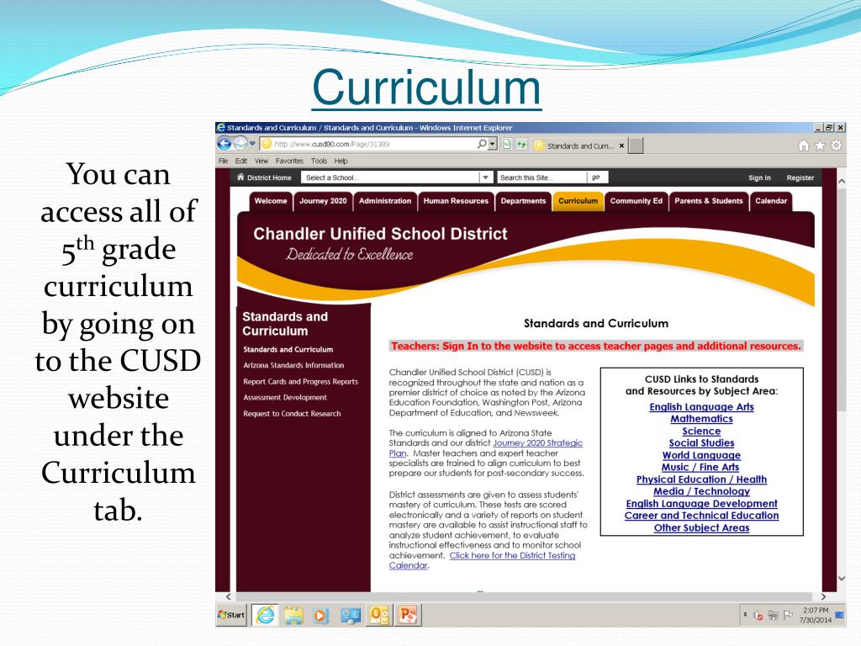Switch to the Community Ed tab
Image resolution: width=861 pixels, height=646 pixels.
coord(637,201)
